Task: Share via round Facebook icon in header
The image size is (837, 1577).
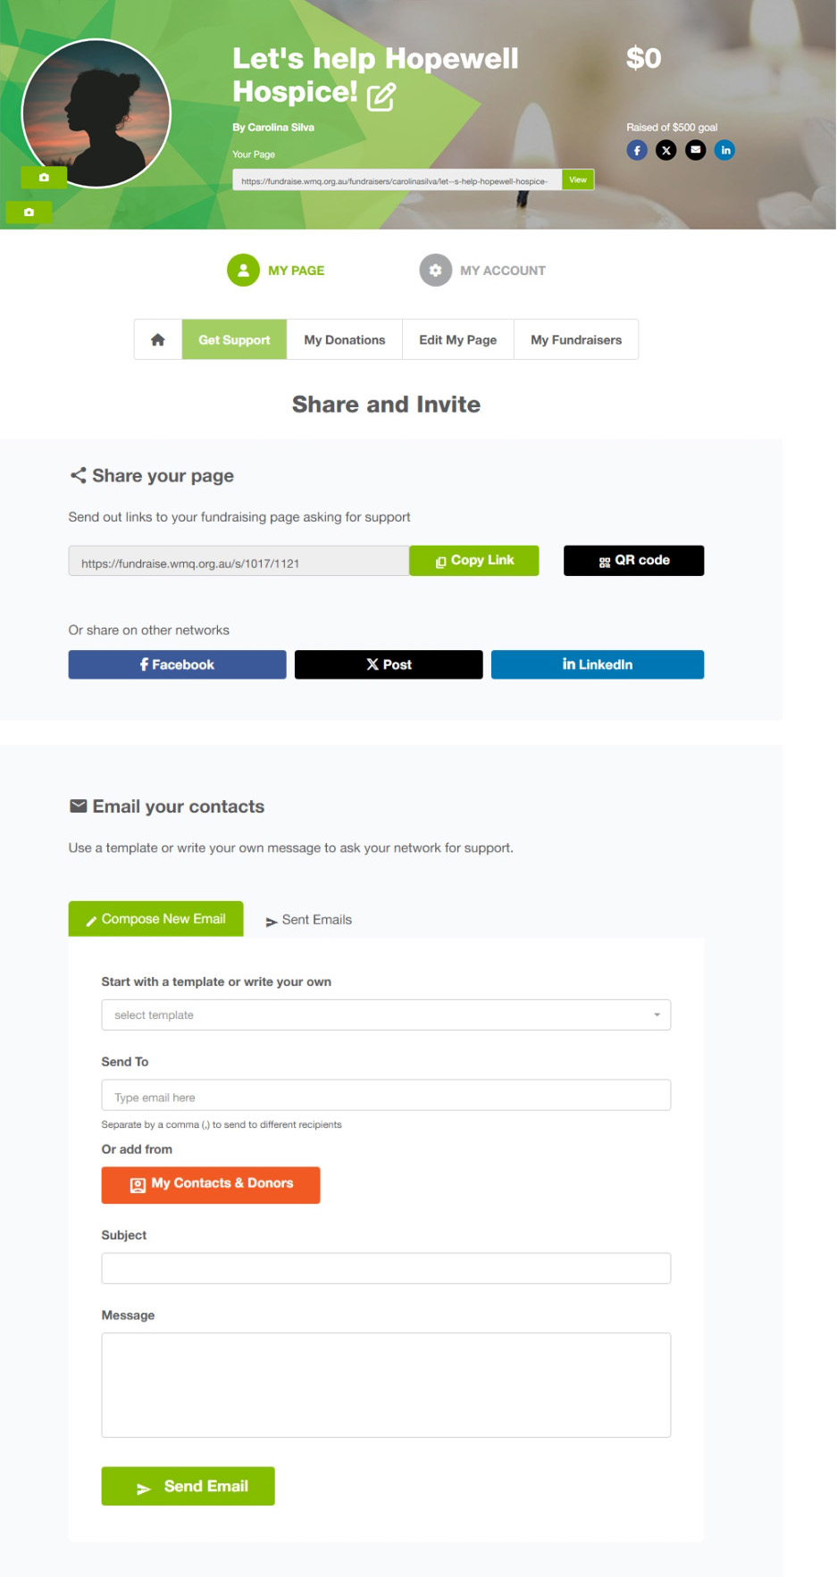Action: pyautogui.click(x=637, y=150)
